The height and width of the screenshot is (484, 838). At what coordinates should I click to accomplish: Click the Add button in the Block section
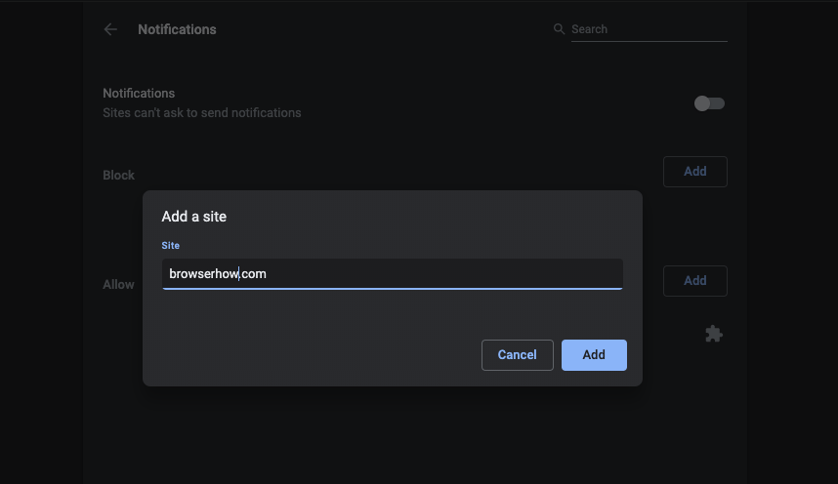(694, 172)
